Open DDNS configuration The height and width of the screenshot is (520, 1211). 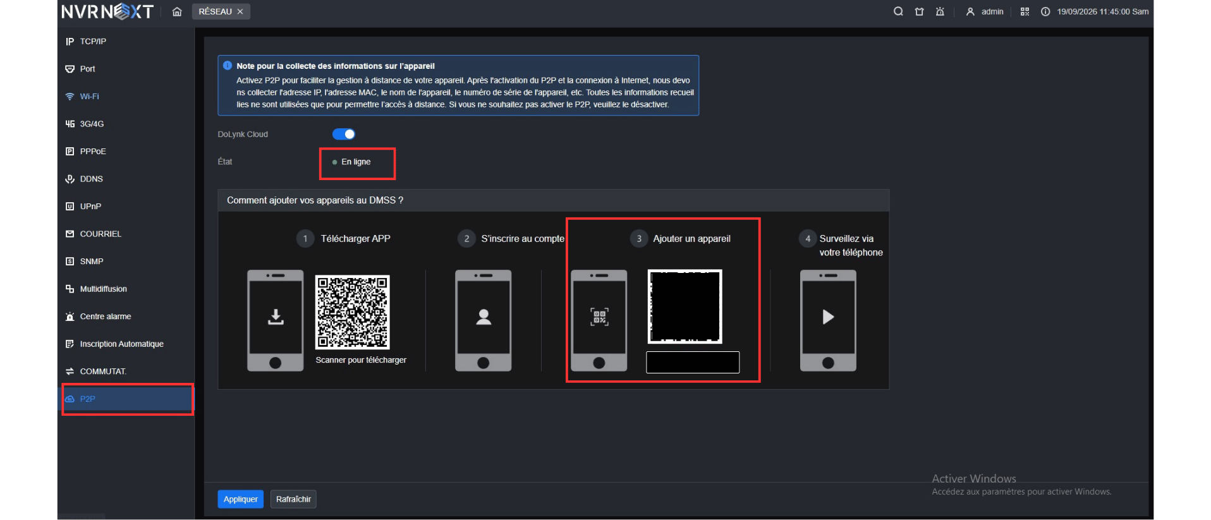pyautogui.click(x=126, y=179)
